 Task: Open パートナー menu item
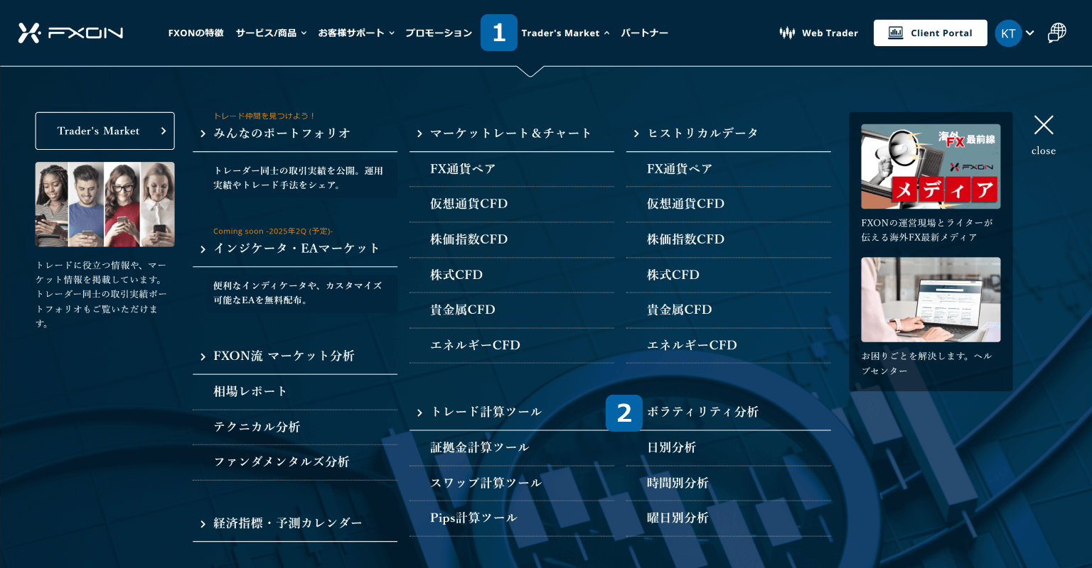645,33
